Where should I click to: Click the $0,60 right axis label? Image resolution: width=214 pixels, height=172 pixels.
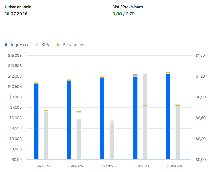[x=200, y=118]
